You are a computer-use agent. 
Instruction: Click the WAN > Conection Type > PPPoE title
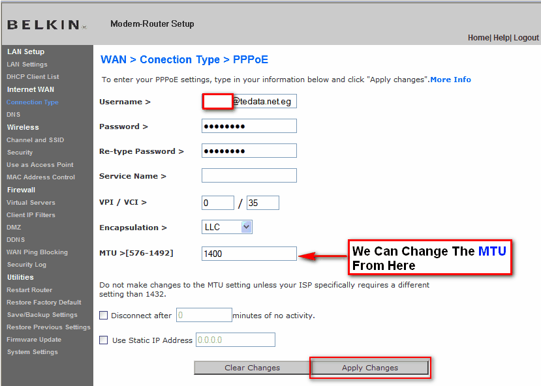[x=184, y=59]
